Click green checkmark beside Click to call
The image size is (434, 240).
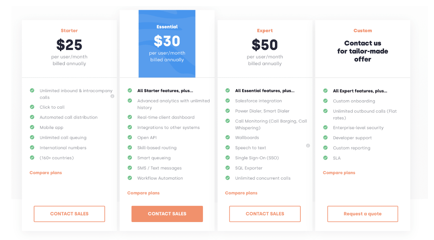32,107
